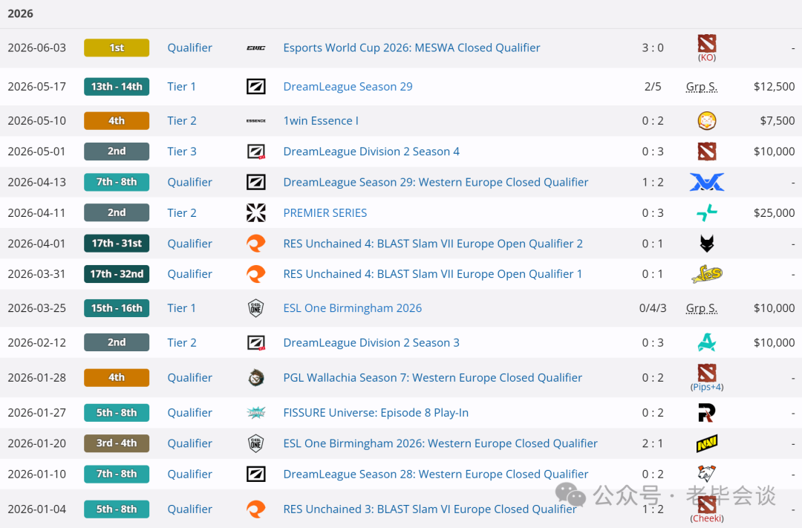
Task: Click Grp S. abbreviation in DreamLeague Season 29 row
Action: click(702, 86)
